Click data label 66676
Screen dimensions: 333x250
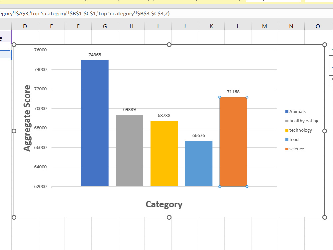[198, 135]
